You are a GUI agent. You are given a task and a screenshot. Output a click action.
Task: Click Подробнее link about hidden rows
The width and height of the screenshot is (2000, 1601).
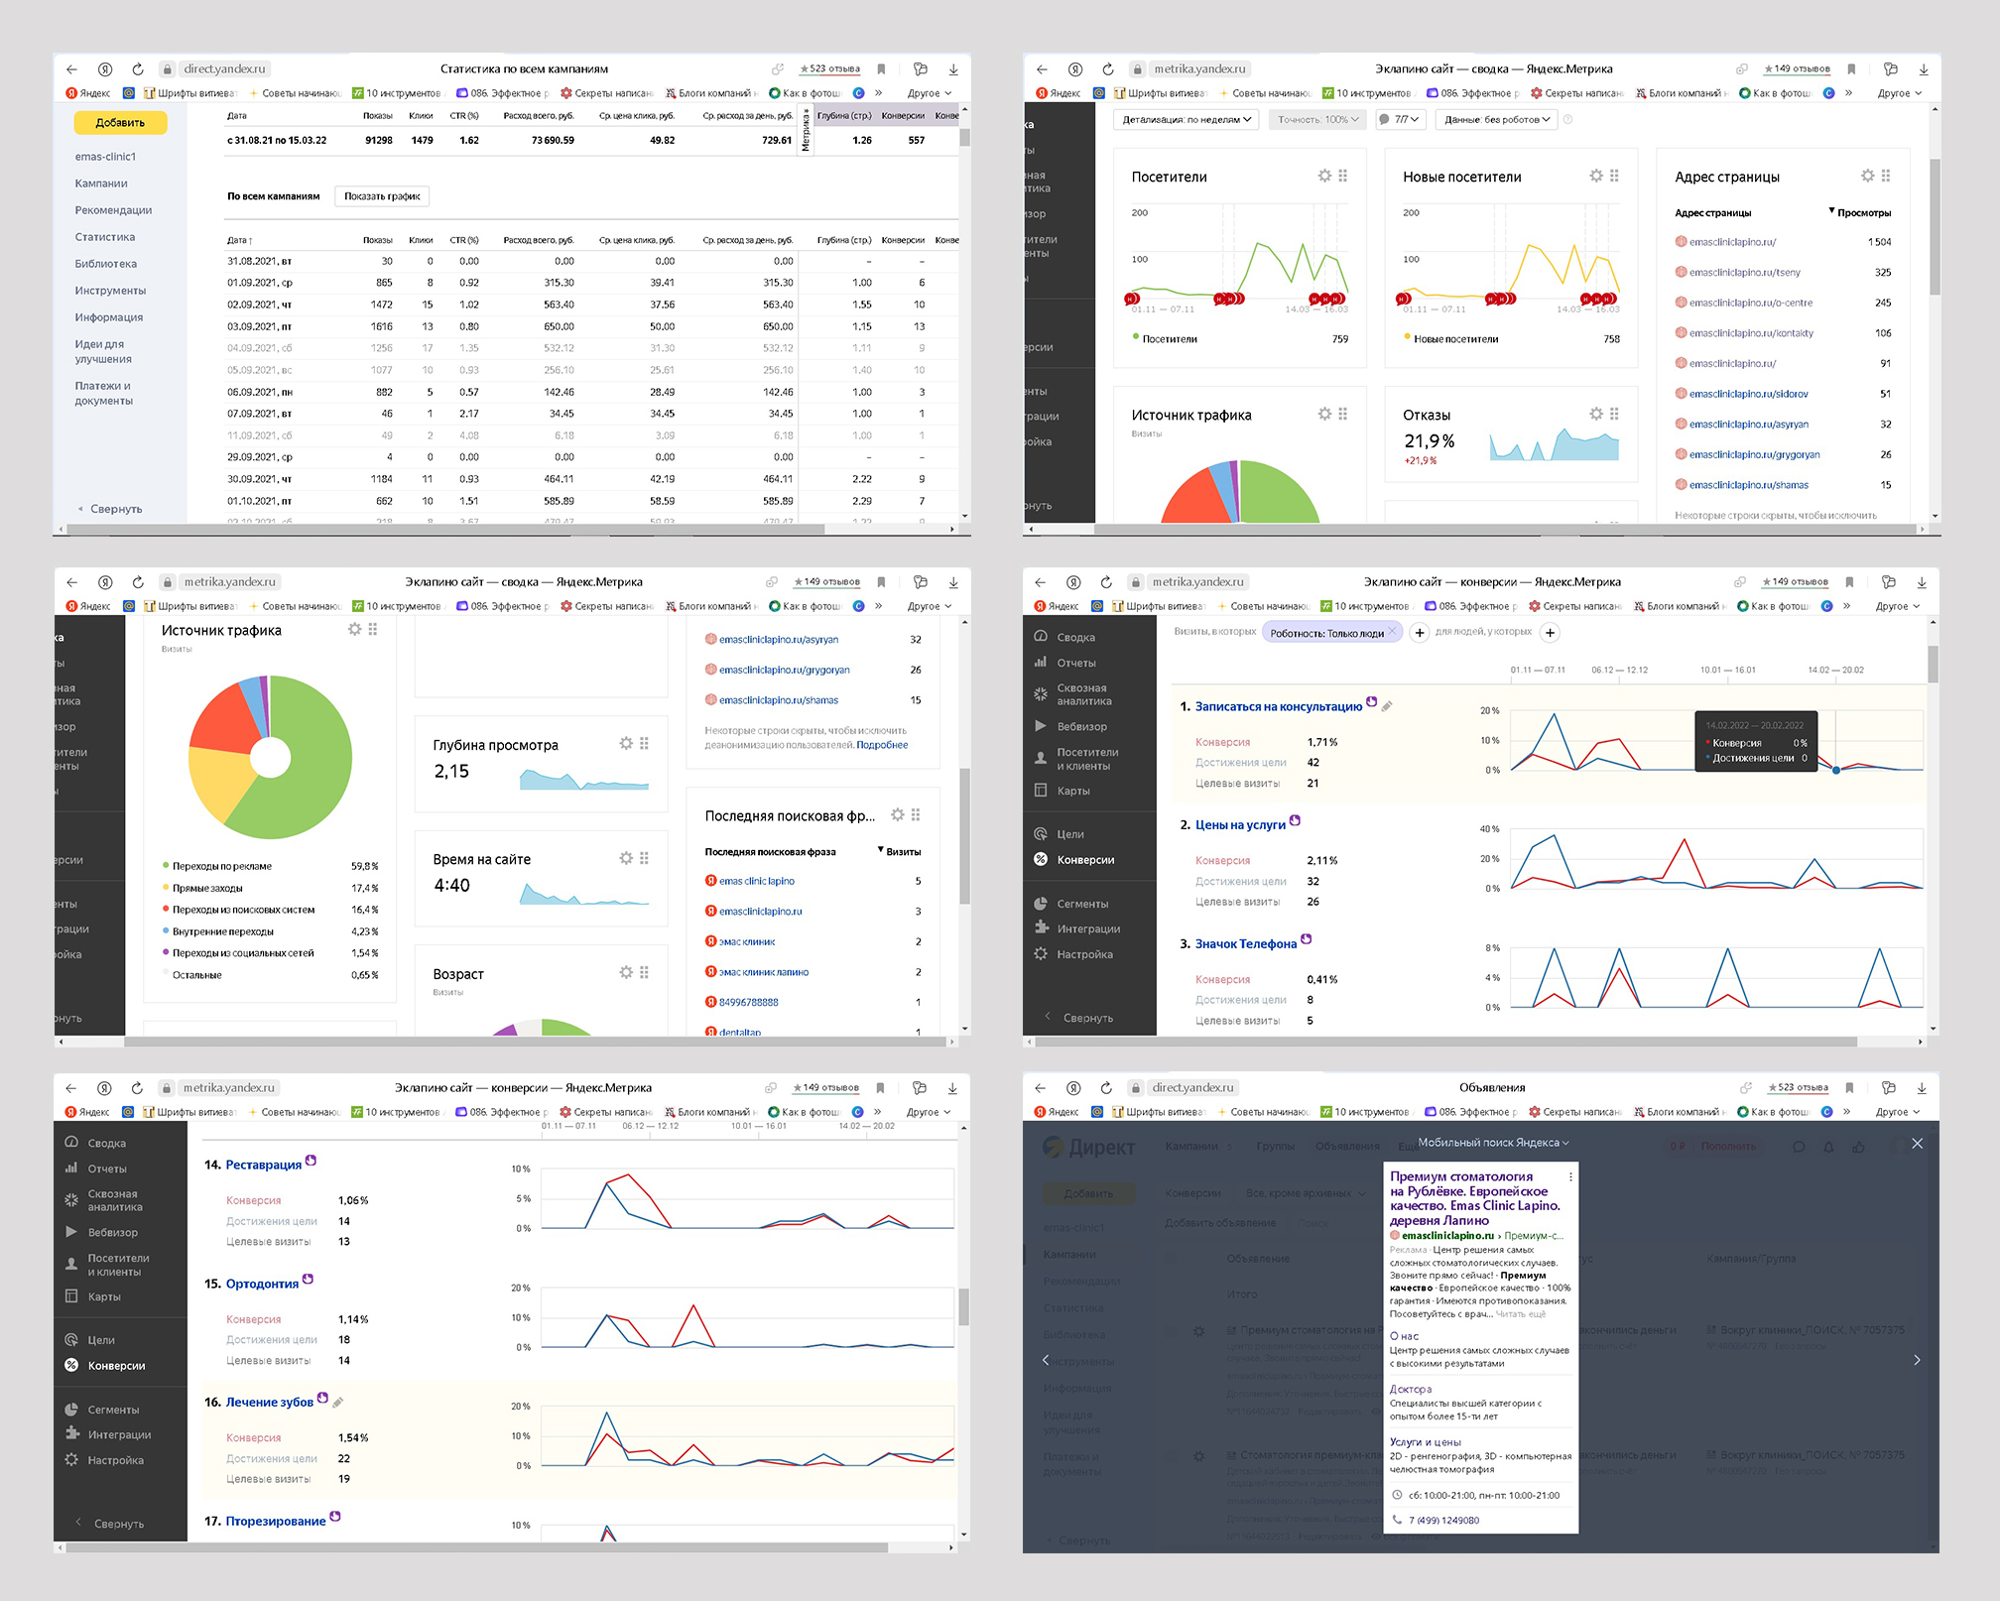click(882, 745)
